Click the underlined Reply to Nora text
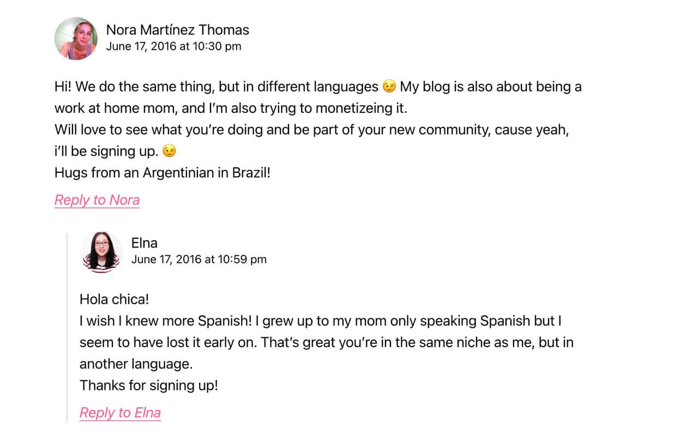This screenshot has width=698, height=436. (x=97, y=200)
